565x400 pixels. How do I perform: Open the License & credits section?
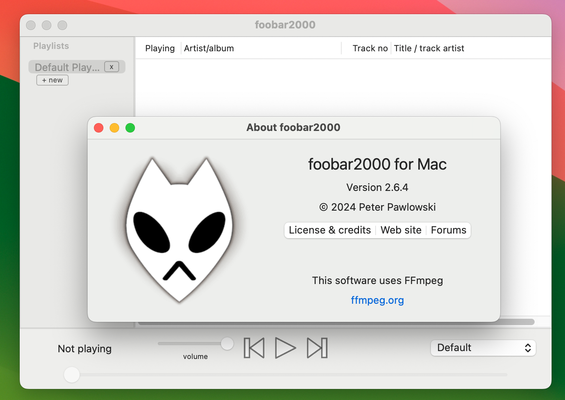point(329,230)
